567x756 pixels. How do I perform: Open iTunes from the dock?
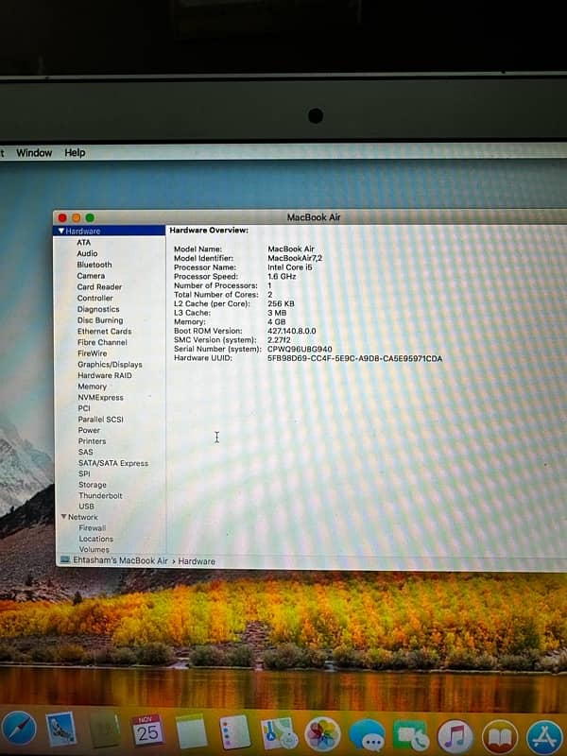[x=455, y=736]
